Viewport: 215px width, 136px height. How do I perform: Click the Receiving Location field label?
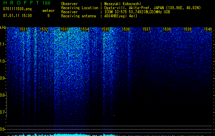(x=80, y=8)
